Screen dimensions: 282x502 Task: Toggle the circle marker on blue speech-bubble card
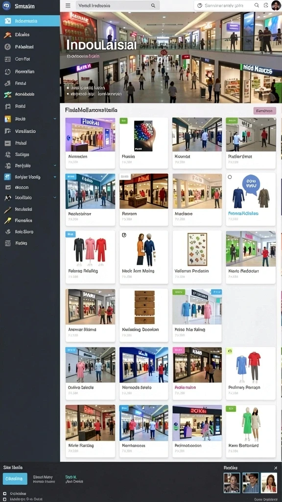pyautogui.click(x=230, y=176)
